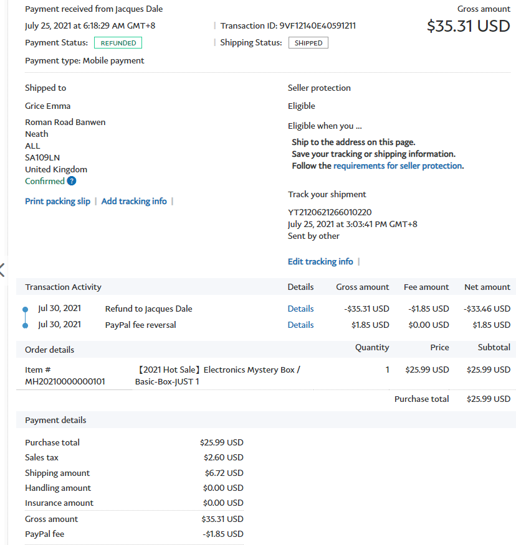516x545 pixels.
Task: Open Details for Refund to Jacques Dale
Action: coord(300,309)
